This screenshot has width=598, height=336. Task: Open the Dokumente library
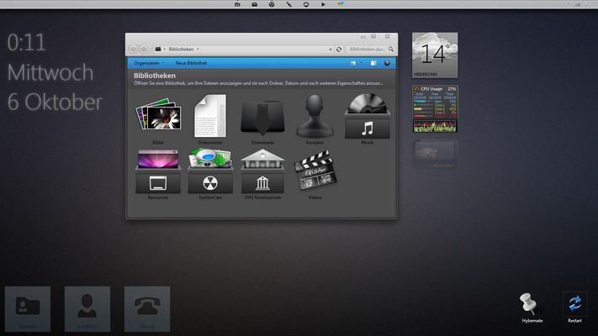pos(210,118)
